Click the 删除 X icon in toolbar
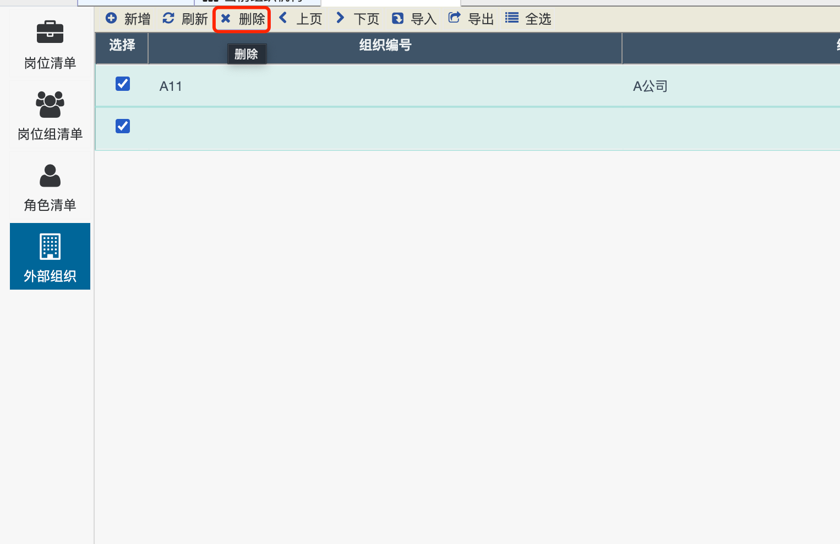The width and height of the screenshot is (840, 544). pos(226,19)
